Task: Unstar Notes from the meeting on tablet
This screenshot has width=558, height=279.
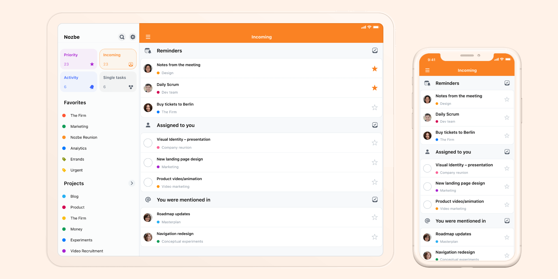Action: (x=375, y=69)
